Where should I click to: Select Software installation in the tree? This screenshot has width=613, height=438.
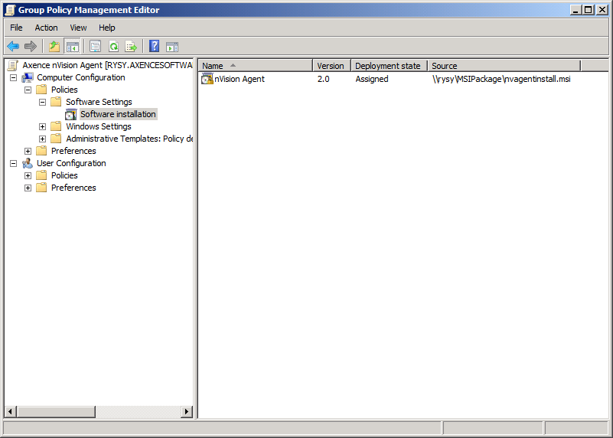[x=118, y=114]
